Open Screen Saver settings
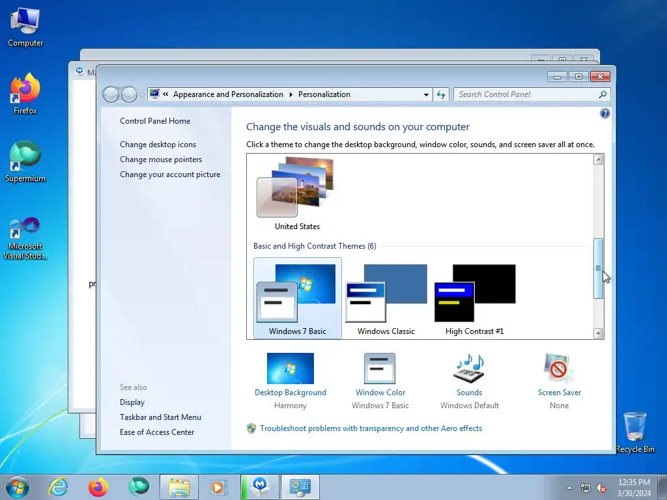The height and width of the screenshot is (500, 667). pyautogui.click(x=559, y=380)
